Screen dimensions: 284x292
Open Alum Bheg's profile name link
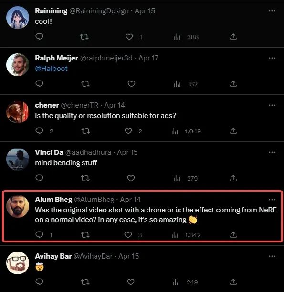[53, 200]
